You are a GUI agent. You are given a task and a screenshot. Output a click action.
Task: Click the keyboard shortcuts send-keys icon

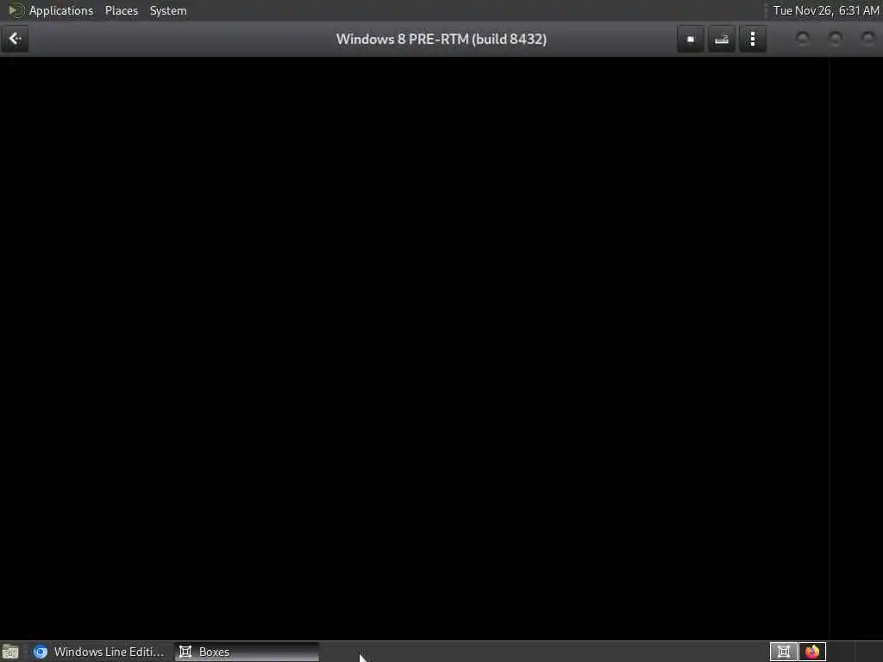coord(722,39)
